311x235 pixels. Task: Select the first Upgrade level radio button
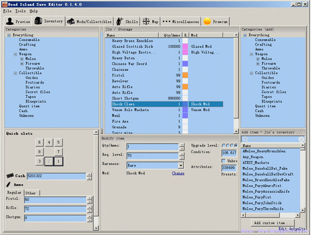pyautogui.click(x=224, y=146)
